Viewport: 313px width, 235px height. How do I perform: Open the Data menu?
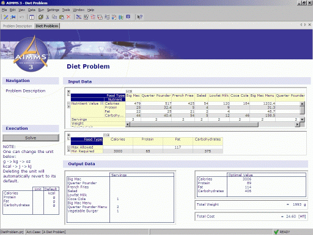coord(32,10)
